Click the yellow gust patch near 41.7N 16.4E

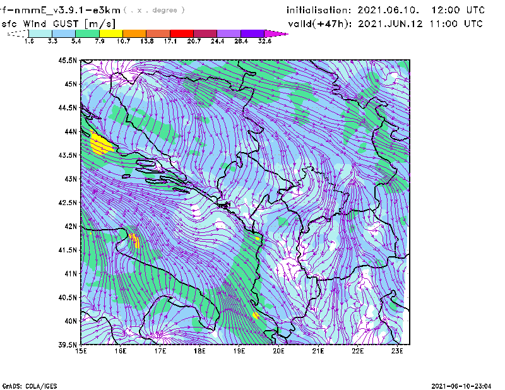pyautogui.click(x=134, y=240)
